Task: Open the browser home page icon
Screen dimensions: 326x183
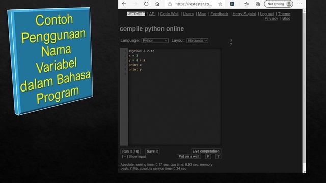Action: tap(157, 4)
